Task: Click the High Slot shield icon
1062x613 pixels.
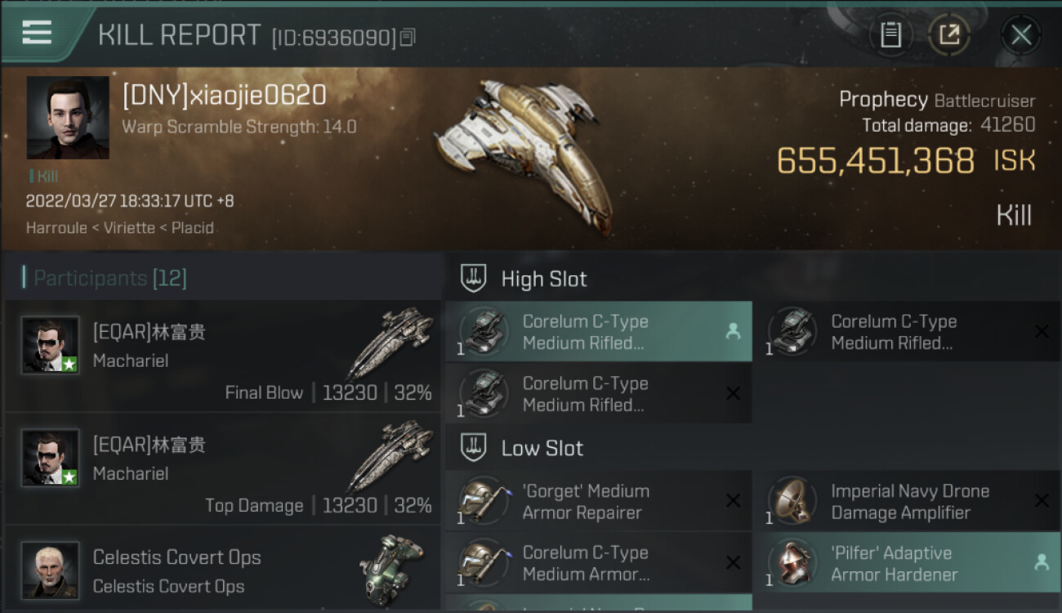Action: pyautogui.click(x=474, y=278)
